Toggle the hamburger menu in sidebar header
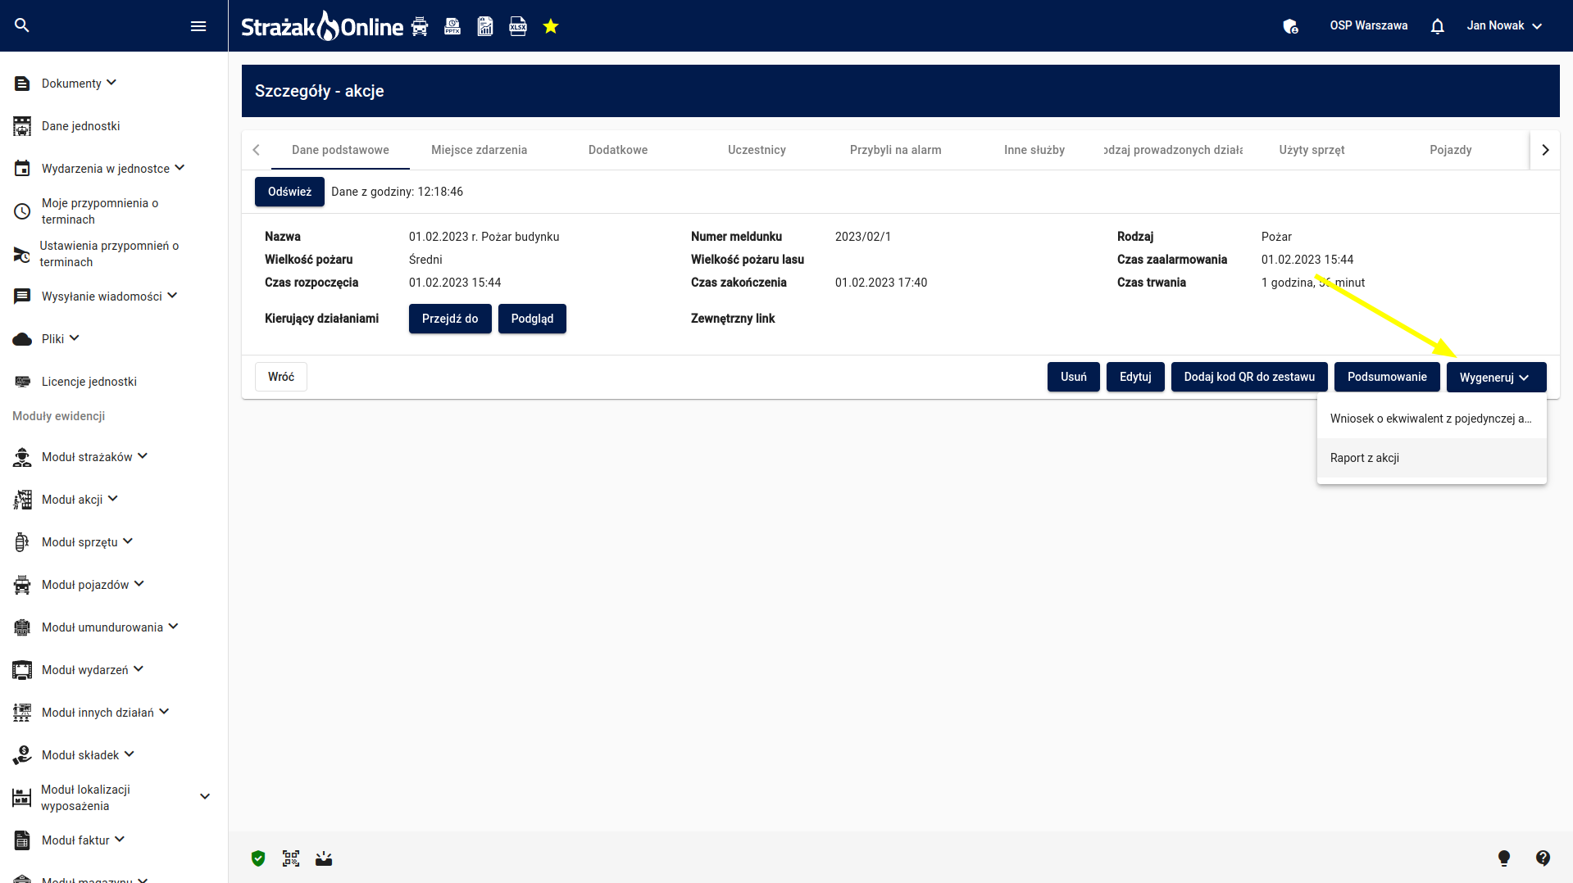The width and height of the screenshot is (1573, 883). 198,26
